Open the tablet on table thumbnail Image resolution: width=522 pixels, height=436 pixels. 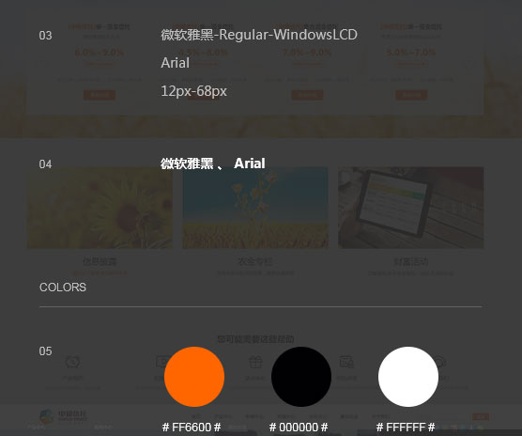(411, 208)
